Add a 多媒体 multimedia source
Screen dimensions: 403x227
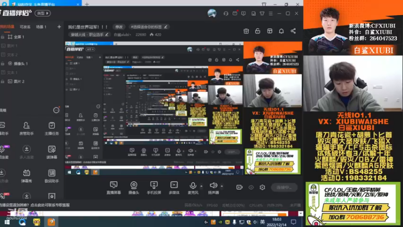pos(174,187)
